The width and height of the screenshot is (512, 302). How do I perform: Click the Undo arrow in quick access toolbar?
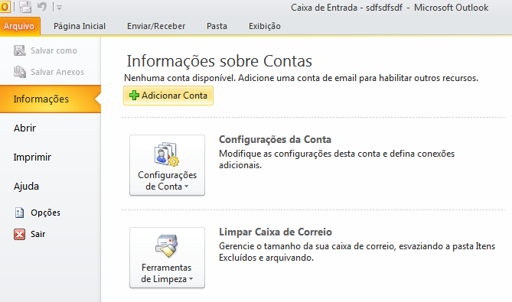tap(42, 7)
